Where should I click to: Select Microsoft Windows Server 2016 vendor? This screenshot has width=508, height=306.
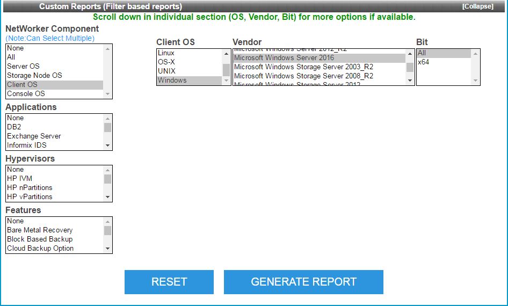pos(320,57)
